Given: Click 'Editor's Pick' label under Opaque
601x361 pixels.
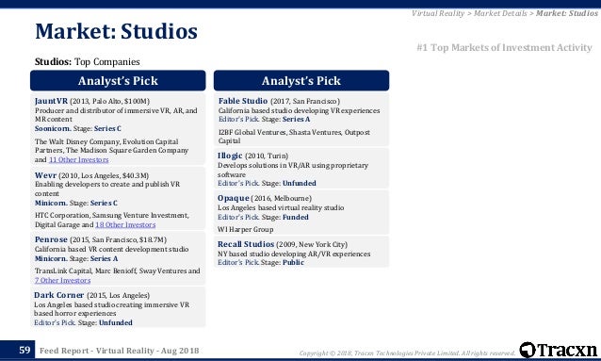Looking at the screenshot, I should 238,217.
